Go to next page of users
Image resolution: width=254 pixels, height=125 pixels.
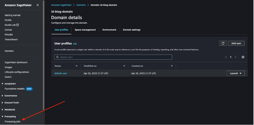pos(235,57)
